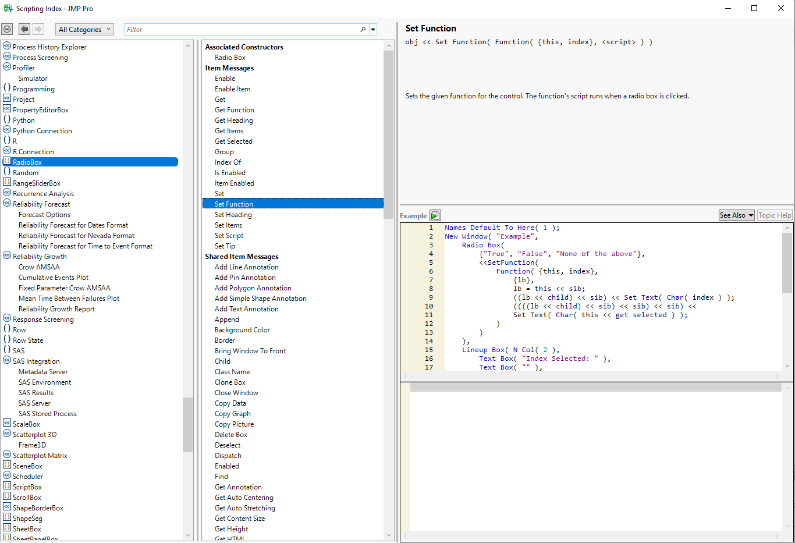Open the All Categories dropdown
Screen dimensions: 795x543
point(84,29)
